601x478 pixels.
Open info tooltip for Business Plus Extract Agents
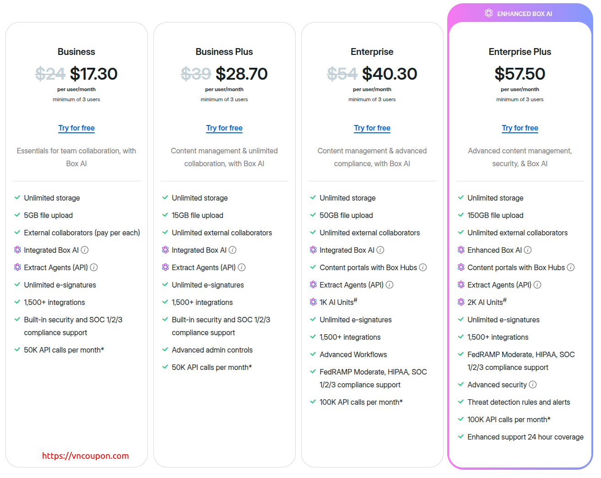tap(242, 267)
